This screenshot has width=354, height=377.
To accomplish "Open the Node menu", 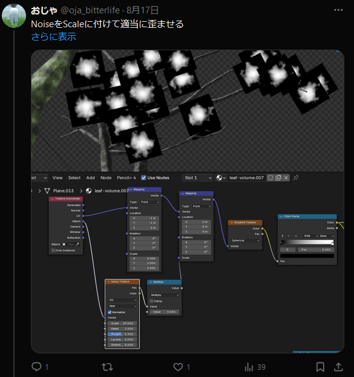I will pyautogui.click(x=106, y=178).
